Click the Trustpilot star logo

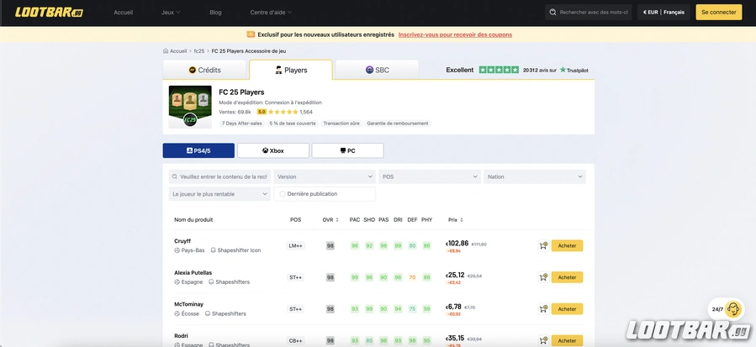coord(563,70)
